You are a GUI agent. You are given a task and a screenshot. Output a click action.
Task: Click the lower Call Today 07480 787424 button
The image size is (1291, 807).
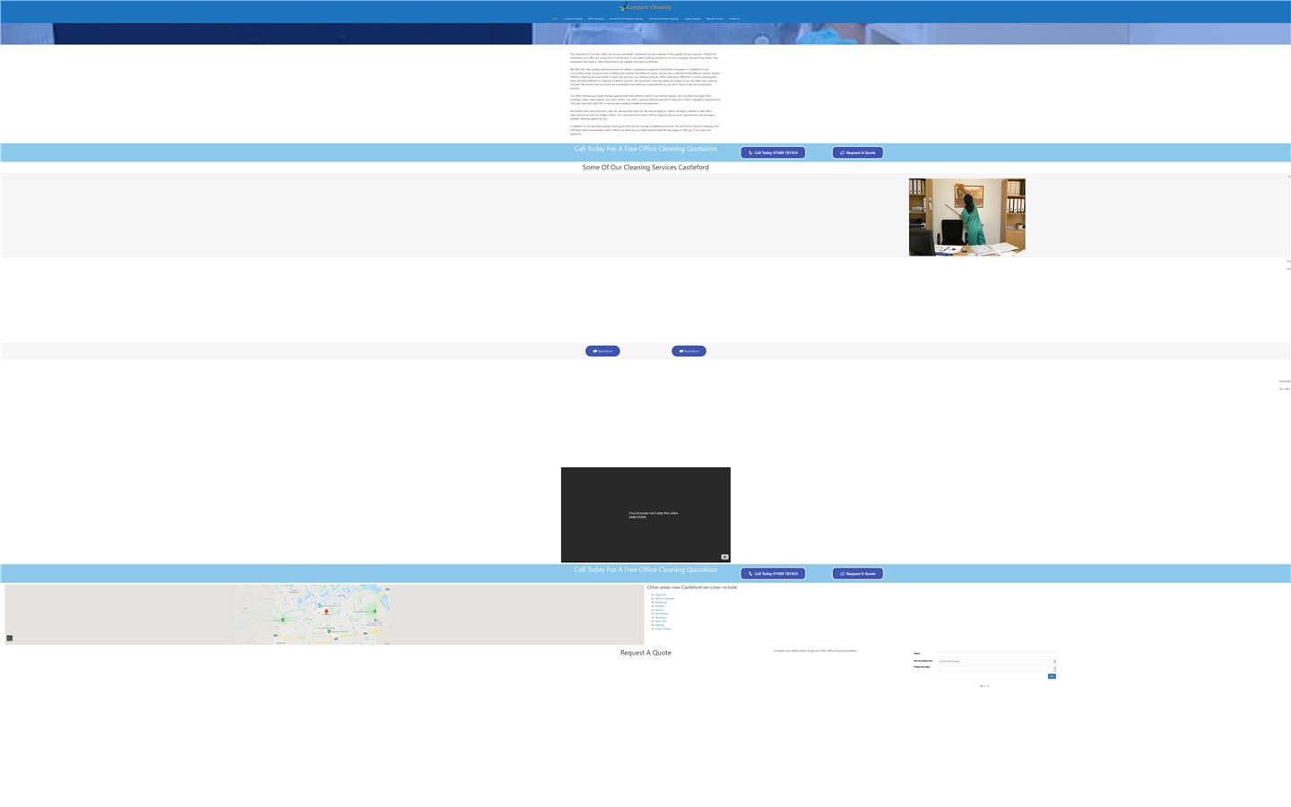point(772,574)
